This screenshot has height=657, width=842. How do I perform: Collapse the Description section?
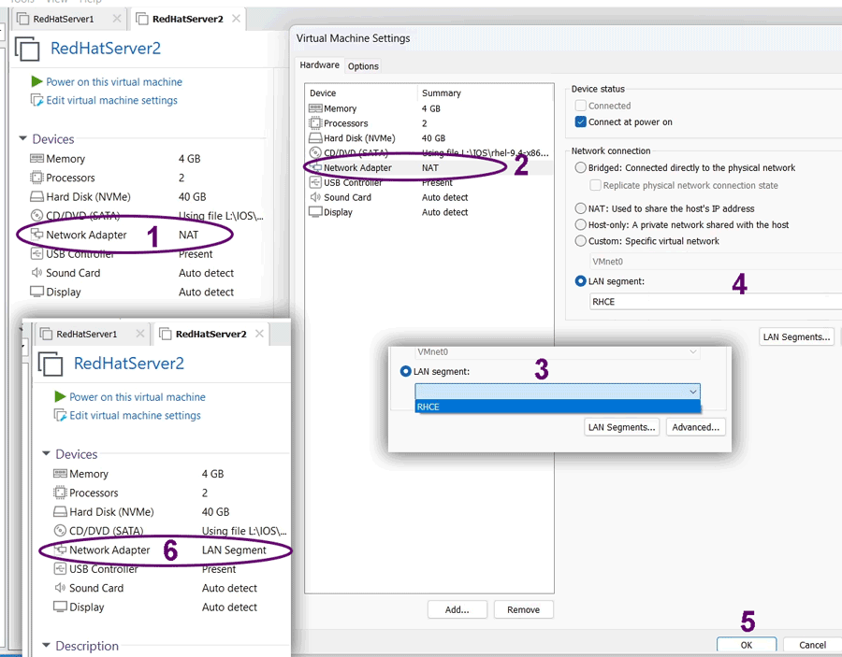pos(46,645)
